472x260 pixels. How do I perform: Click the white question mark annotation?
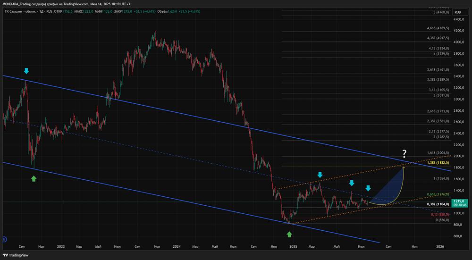pyautogui.click(x=404, y=153)
